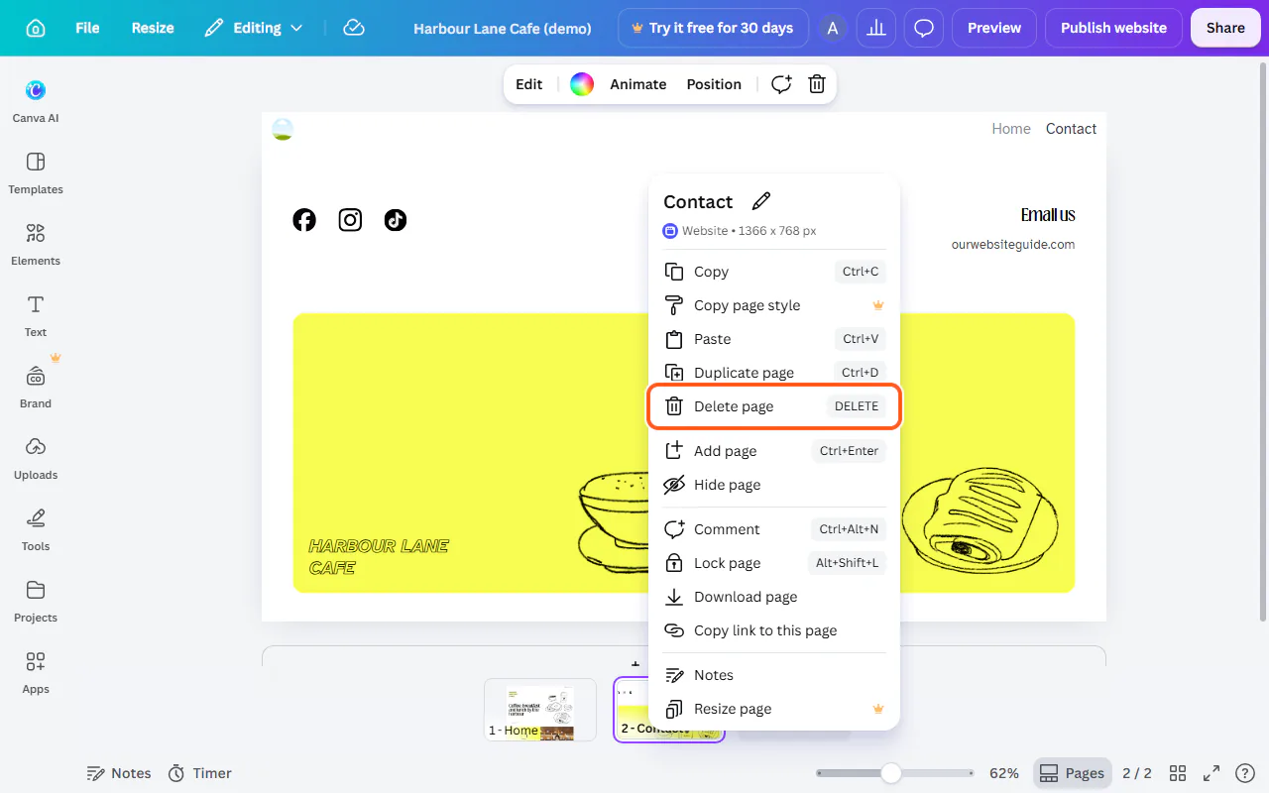Open the analytics bar chart icon
This screenshot has height=793, width=1269.
[876, 28]
